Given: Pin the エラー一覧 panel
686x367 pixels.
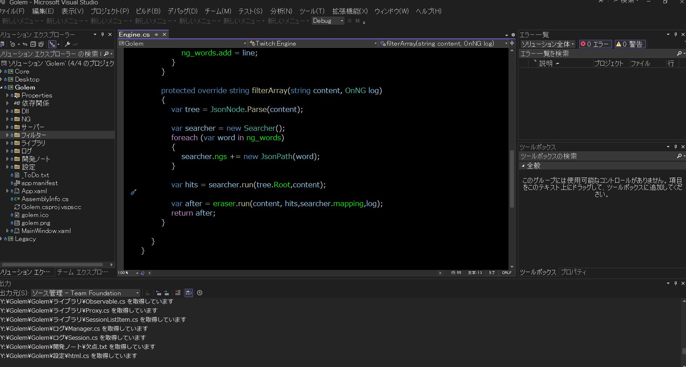Looking at the screenshot, I should click(675, 34).
